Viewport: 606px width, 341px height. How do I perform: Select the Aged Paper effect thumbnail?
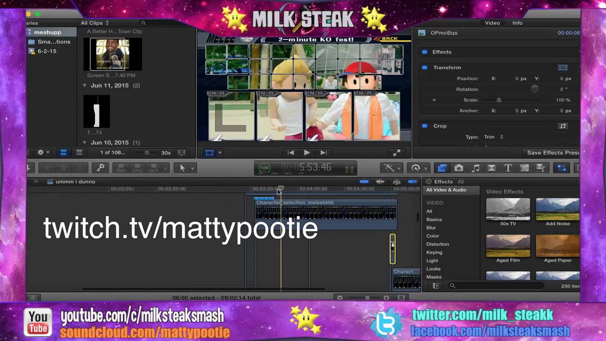[558, 246]
